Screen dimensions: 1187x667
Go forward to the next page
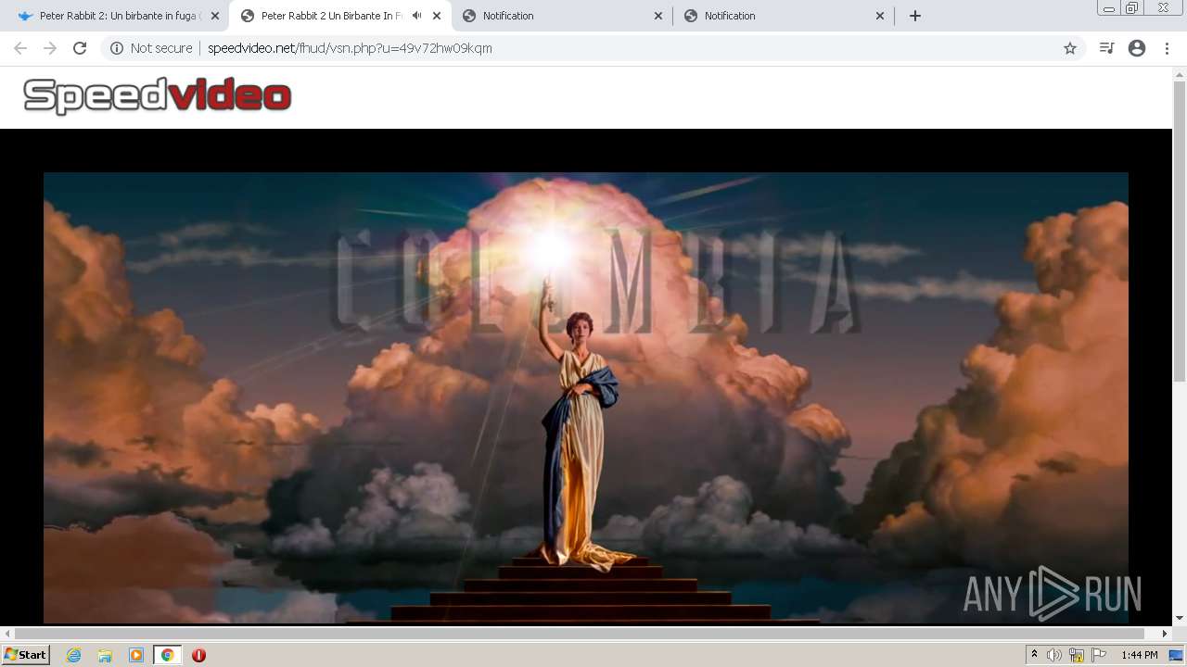[50, 48]
